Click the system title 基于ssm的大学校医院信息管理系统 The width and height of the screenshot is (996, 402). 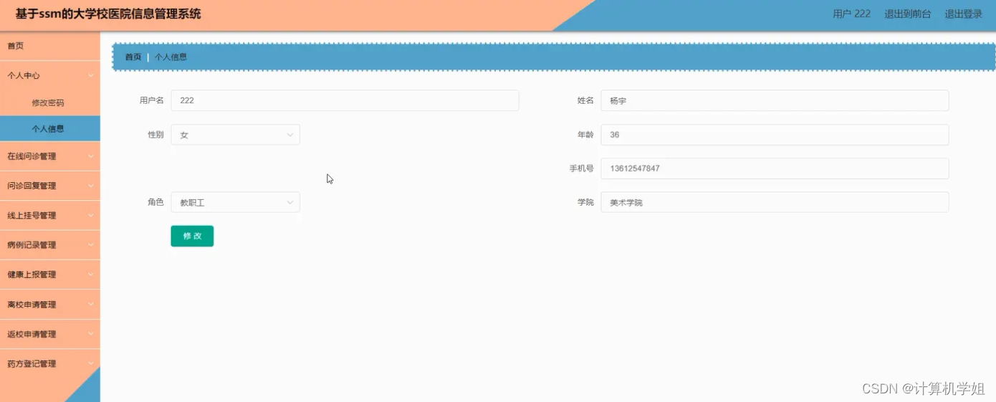click(108, 14)
